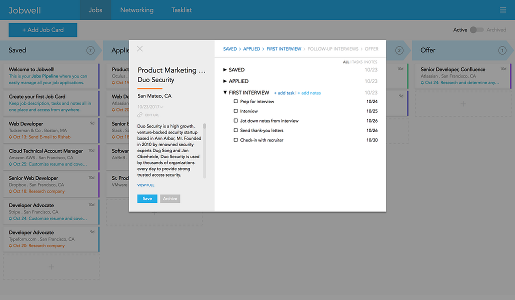Open the Web Developer Tuckerman card
This screenshot has width=515, height=300.
51,130
